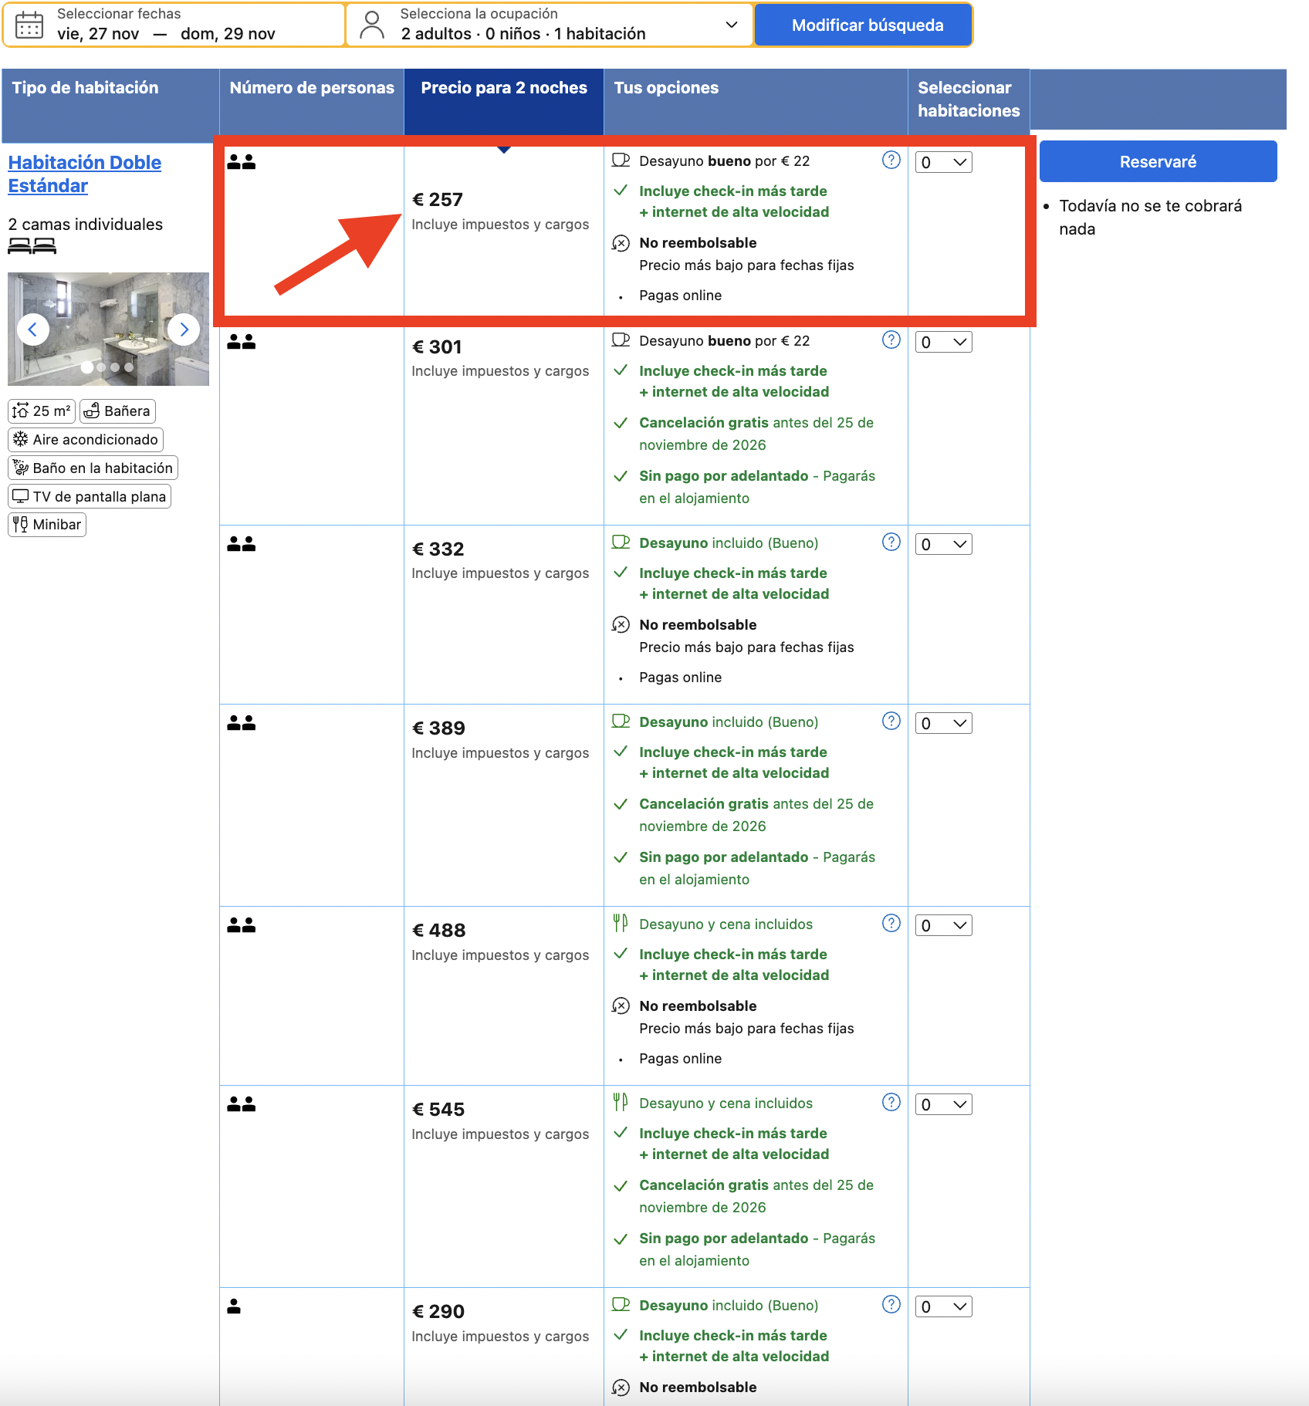Select the 'Precio para 2 noches' column header
Viewport: 1309px width, 1406px height.
(x=504, y=101)
